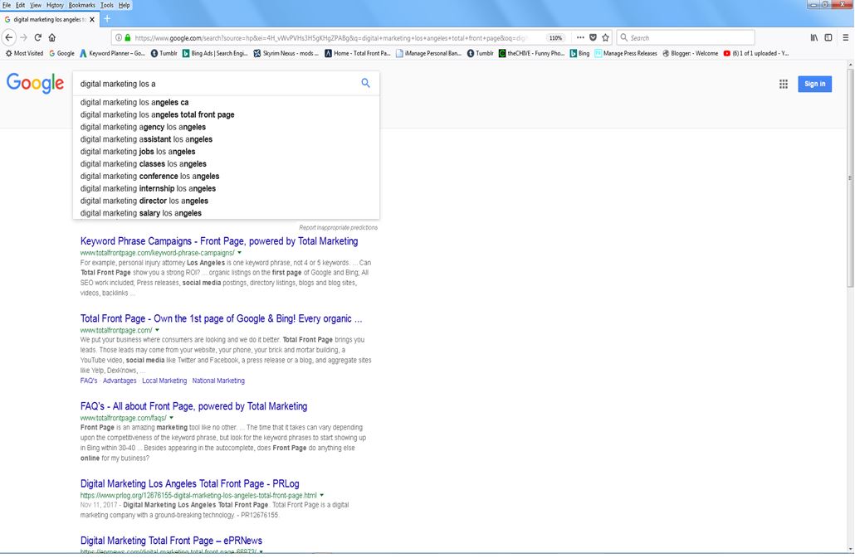Open the iManage Personal Banking bookmark
The height and width of the screenshot is (558, 855).
click(x=429, y=53)
